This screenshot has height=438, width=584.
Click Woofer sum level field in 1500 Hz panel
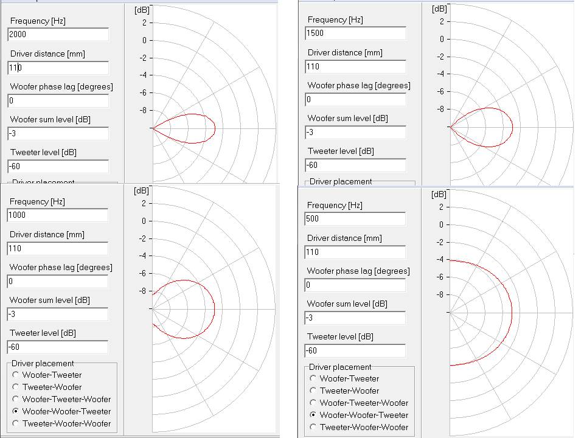355,132
